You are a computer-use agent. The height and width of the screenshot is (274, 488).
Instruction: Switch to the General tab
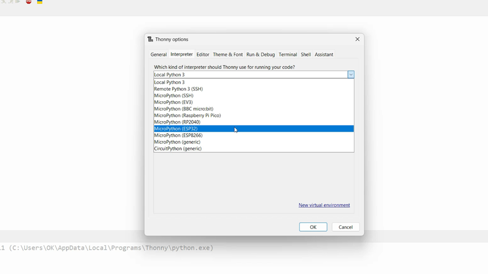click(x=159, y=54)
